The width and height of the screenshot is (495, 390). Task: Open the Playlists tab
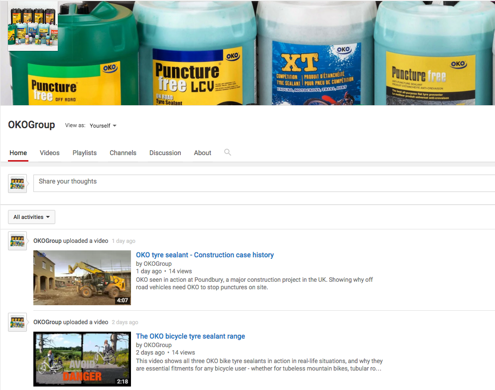coord(85,153)
